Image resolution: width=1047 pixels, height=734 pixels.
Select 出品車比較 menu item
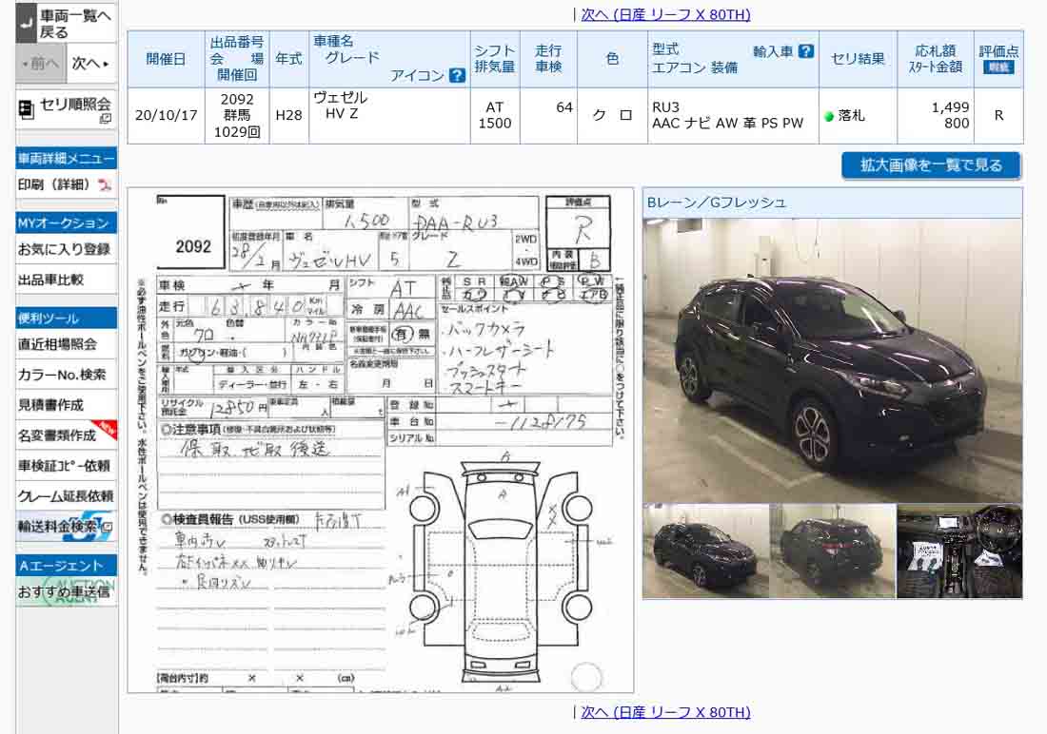tap(66, 280)
